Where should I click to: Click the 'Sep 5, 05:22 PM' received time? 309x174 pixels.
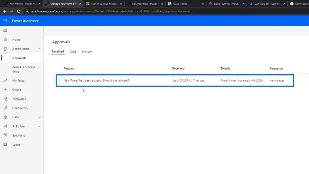(188, 80)
